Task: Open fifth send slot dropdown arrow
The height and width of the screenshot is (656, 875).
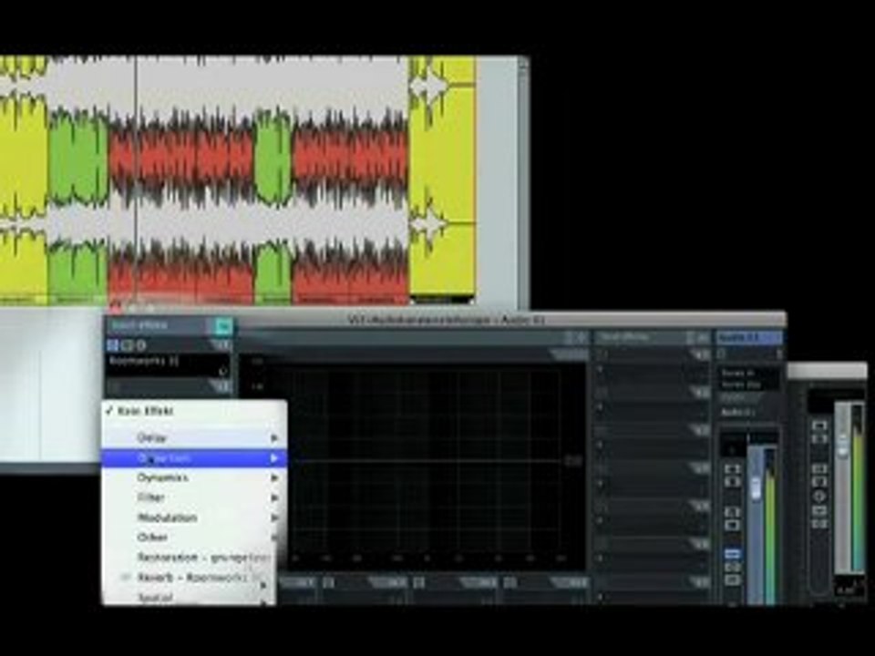Action: 699,506
